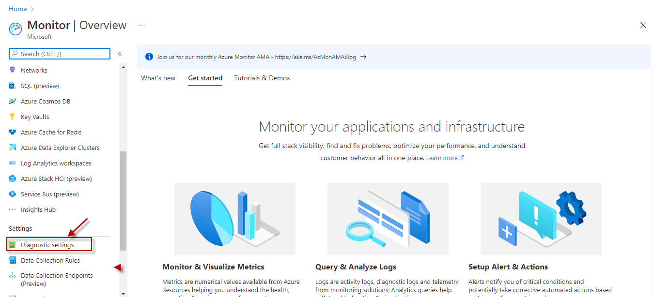Click the breadcrumb chevron after Home
This screenshot has width=653, height=297.
click(32, 9)
